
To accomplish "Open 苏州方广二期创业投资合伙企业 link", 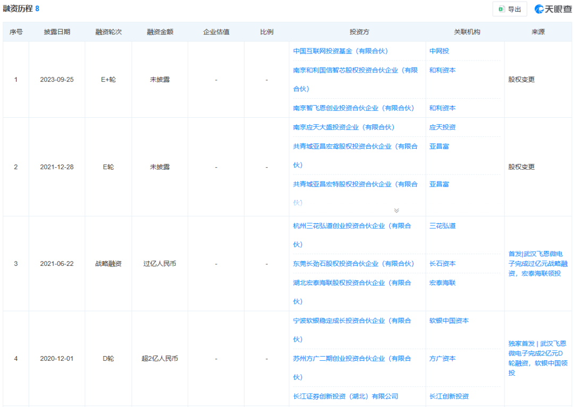I will click(352, 368).
